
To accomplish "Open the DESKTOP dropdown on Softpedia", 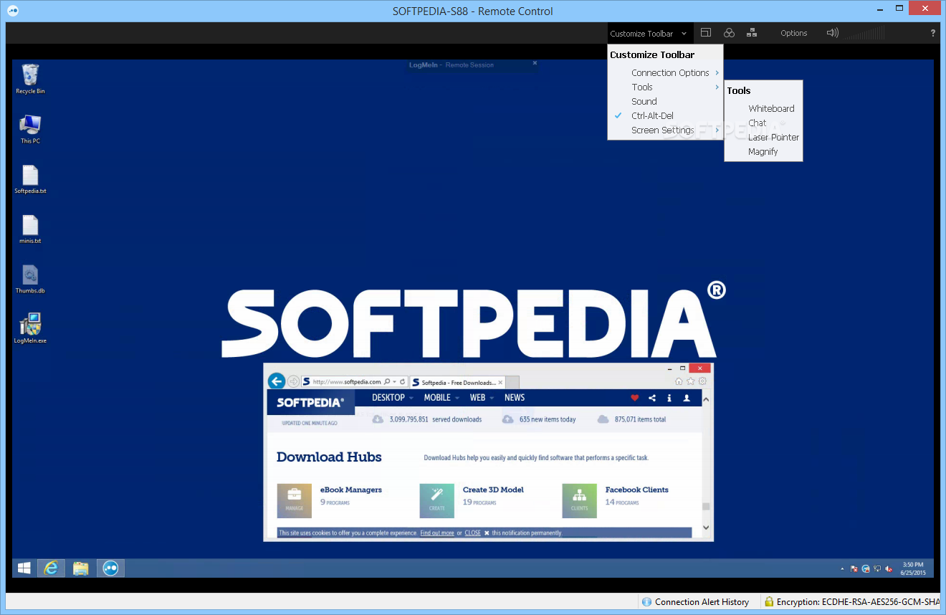I will point(393,398).
